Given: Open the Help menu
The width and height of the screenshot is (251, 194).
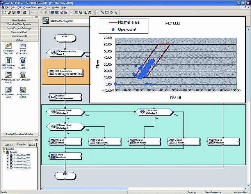Looking at the screenshot, I should click(64, 7).
